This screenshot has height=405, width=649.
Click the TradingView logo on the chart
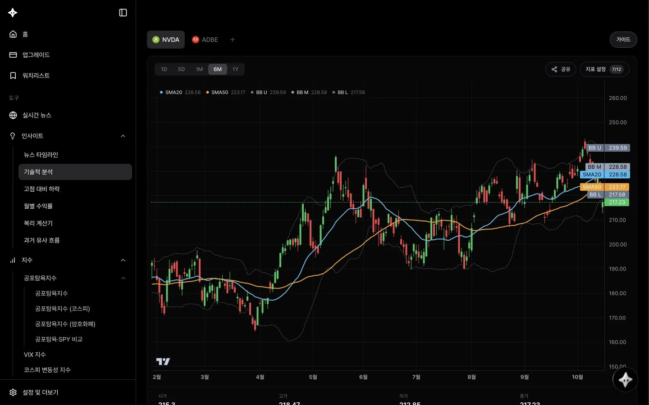(x=163, y=361)
